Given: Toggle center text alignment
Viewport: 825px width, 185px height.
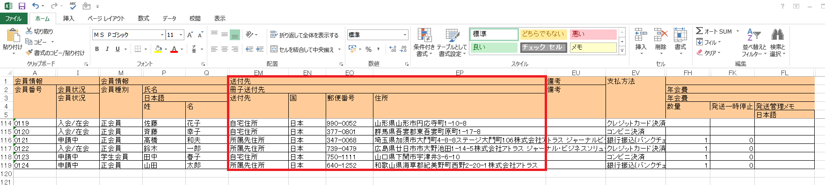Looking at the screenshot, I should pos(225,49).
